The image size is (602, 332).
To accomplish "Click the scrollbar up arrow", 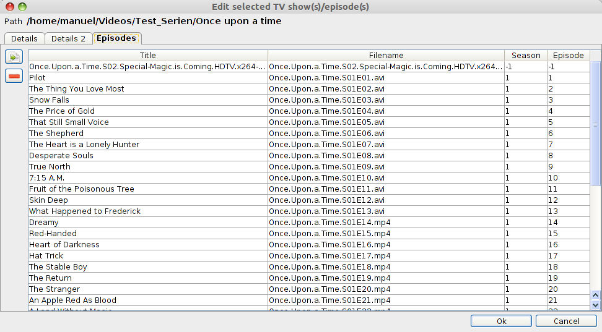I will (x=595, y=296).
